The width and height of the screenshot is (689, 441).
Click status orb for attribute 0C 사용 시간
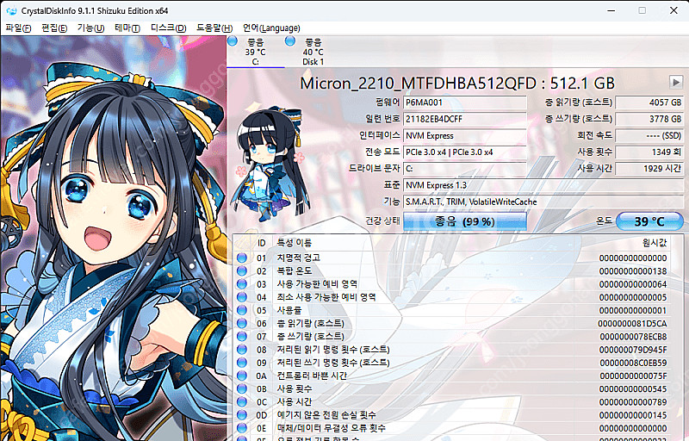(x=242, y=402)
